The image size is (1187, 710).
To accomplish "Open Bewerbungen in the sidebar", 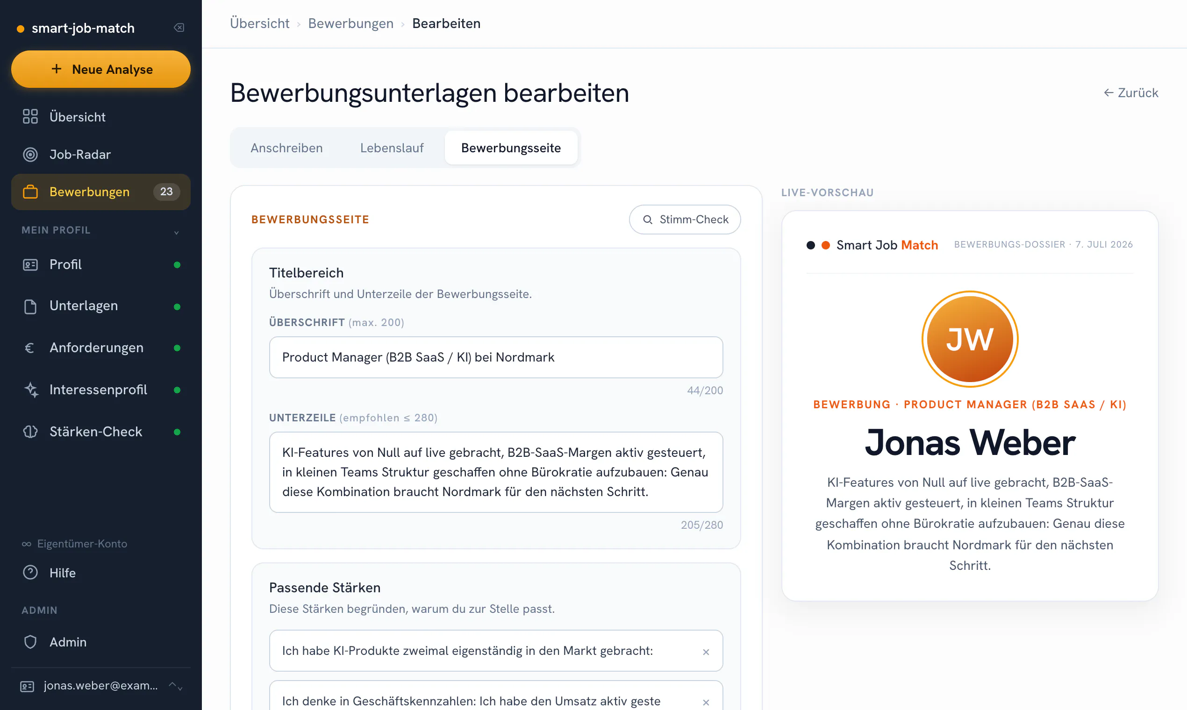I will (x=101, y=192).
